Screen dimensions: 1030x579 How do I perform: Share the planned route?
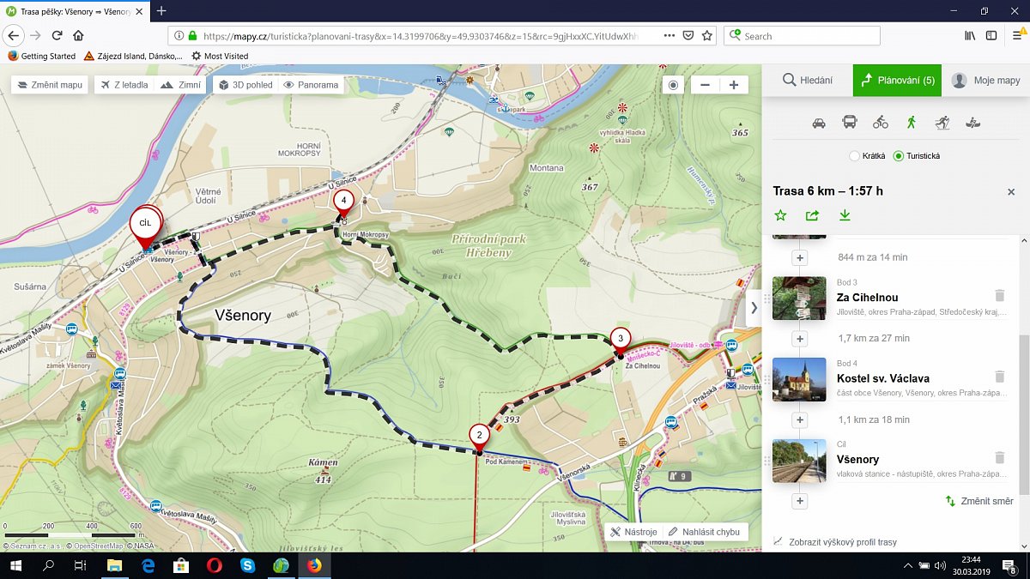point(812,215)
